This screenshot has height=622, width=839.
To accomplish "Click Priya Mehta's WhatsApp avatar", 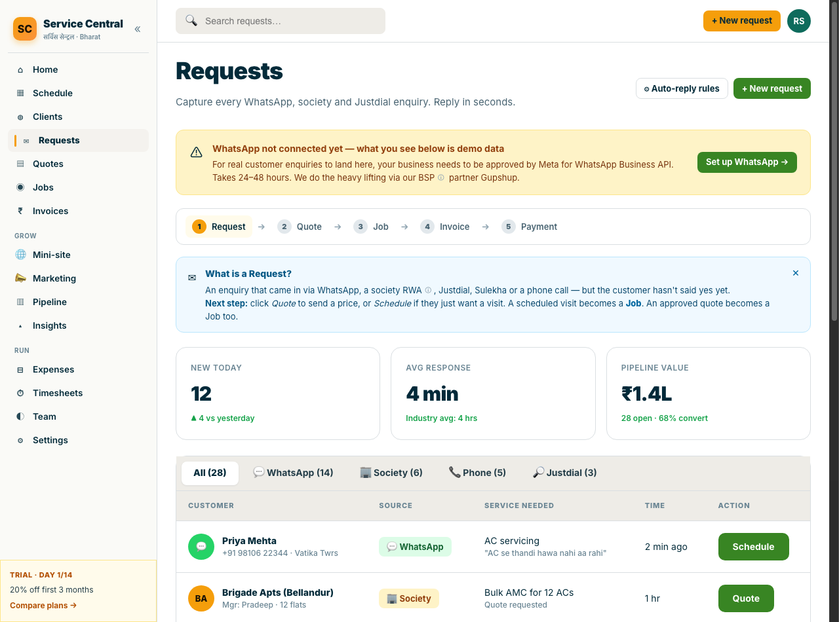I will pyautogui.click(x=201, y=547).
